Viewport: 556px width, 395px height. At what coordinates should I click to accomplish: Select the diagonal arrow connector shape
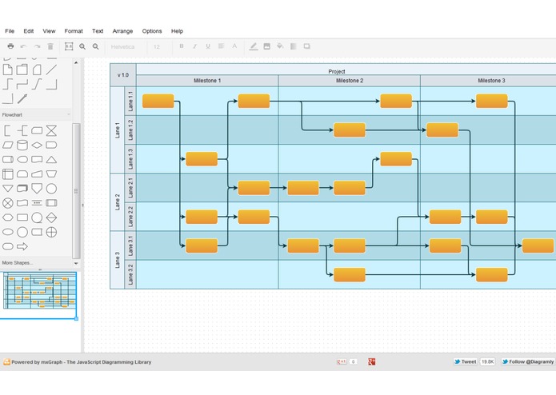tap(22, 99)
